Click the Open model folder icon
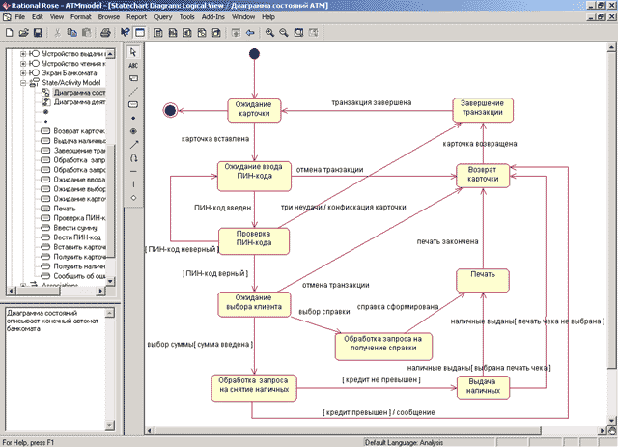Viewport: 618px width, 447px height. tap(23, 32)
